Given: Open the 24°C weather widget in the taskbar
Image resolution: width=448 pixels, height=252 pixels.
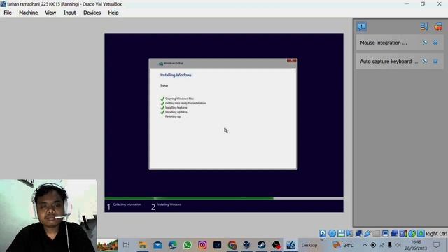Looking at the screenshot, I should (x=344, y=245).
